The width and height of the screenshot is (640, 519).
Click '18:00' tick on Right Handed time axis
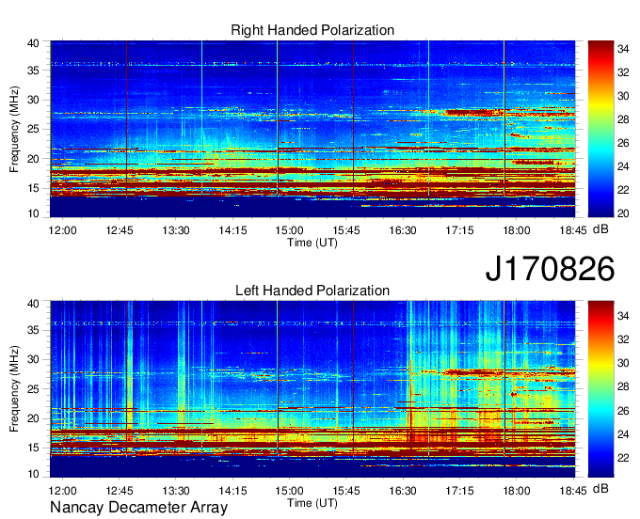517,230
